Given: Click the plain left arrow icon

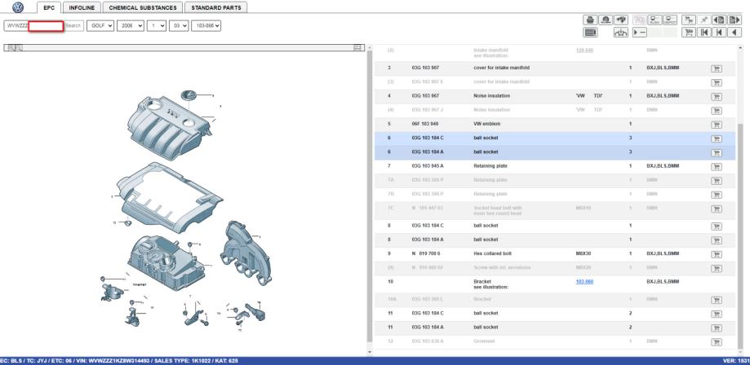Looking at the screenshot, I should click(734, 32).
